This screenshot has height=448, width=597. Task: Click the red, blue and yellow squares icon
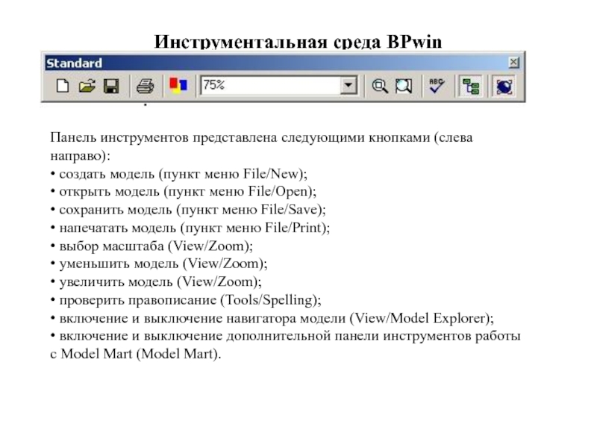[x=178, y=86]
